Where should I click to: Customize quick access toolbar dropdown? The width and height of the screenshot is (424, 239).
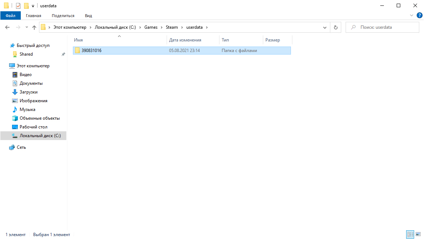click(33, 6)
